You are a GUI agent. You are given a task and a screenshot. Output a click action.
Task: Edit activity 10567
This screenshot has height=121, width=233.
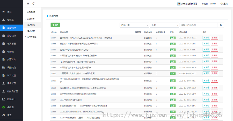[206, 38]
